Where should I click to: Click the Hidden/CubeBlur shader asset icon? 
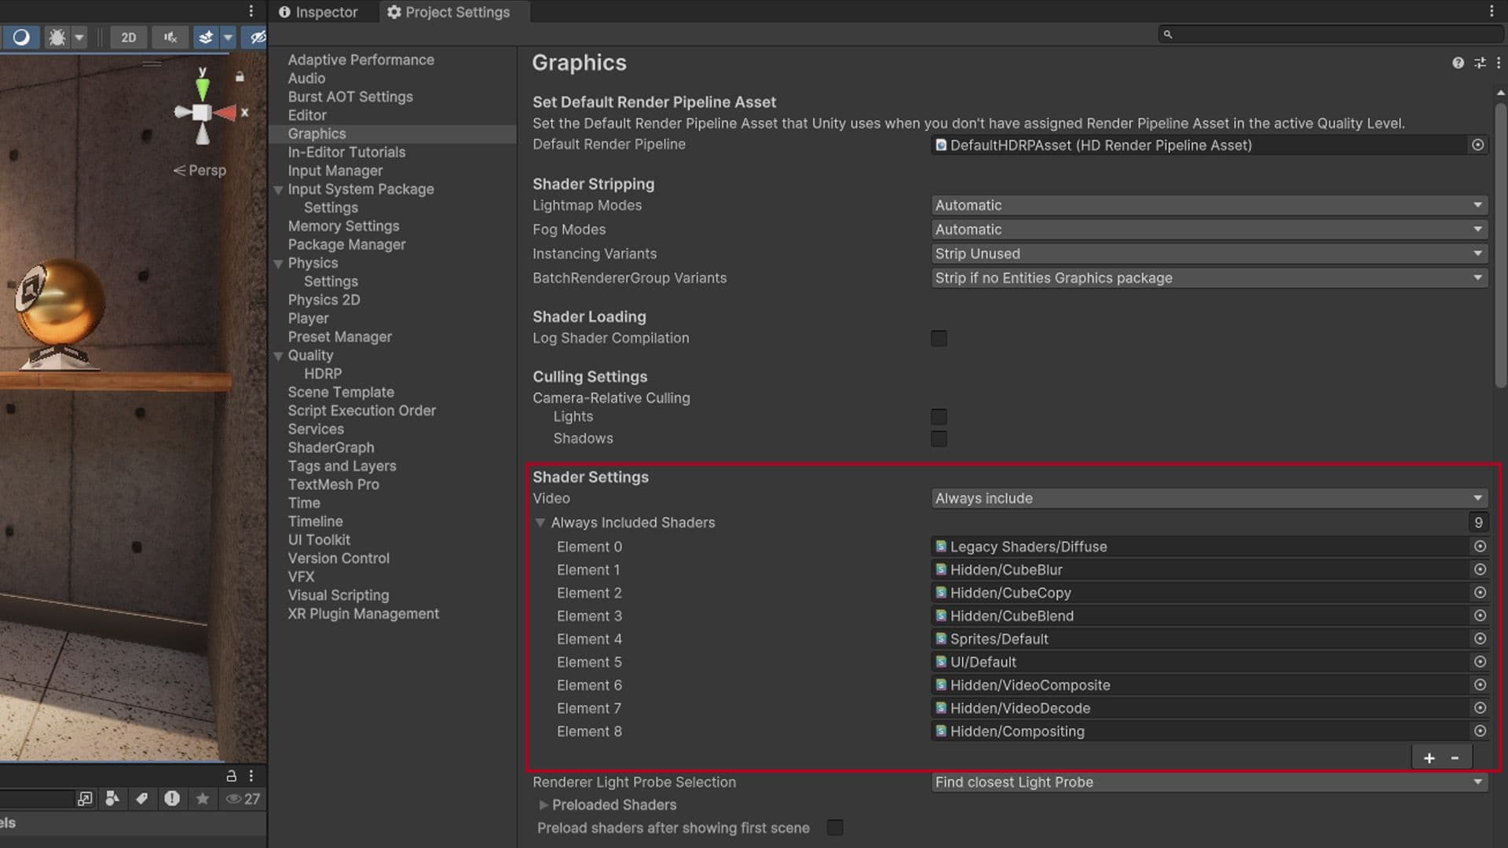940,570
